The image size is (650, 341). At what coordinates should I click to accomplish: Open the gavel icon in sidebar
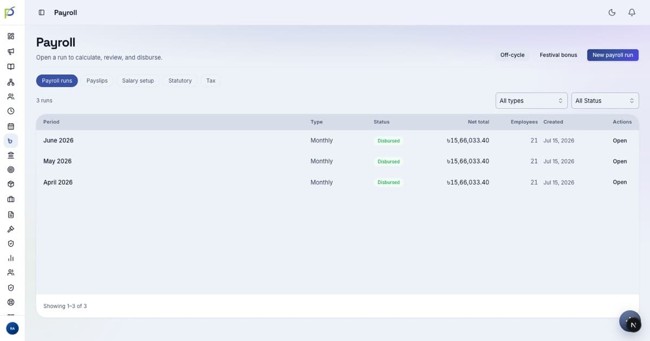[x=11, y=229]
